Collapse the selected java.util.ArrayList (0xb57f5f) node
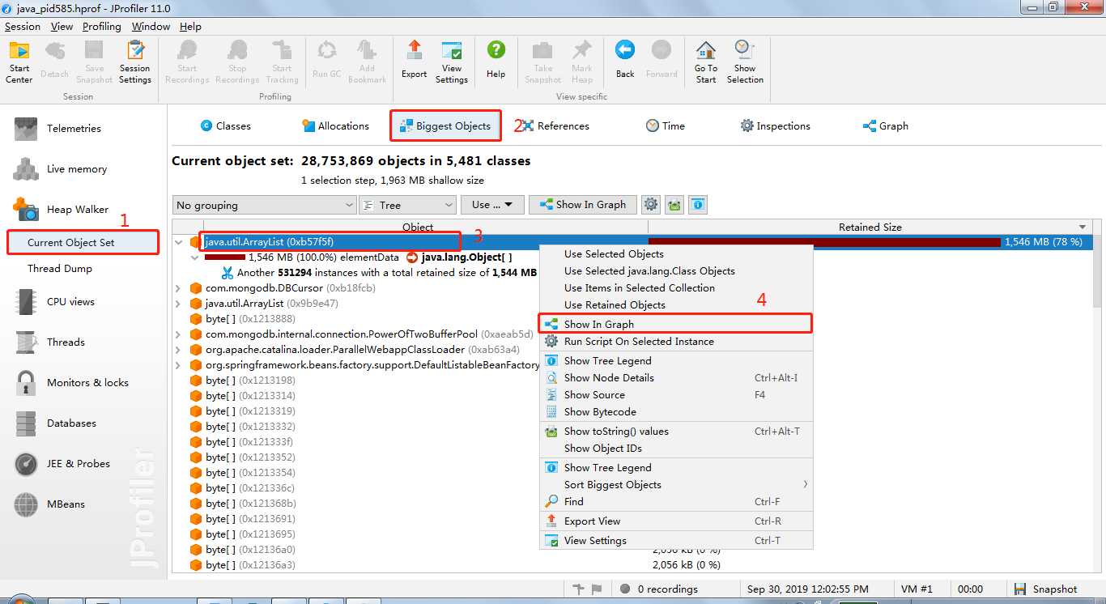The height and width of the screenshot is (604, 1106). click(x=179, y=242)
